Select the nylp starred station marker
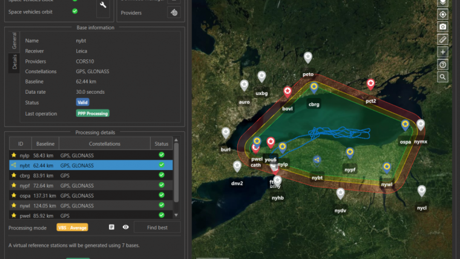 (283, 147)
